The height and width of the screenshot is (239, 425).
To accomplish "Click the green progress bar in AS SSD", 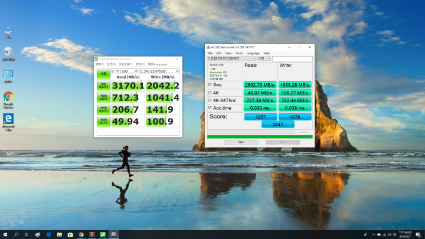I will tap(260, 136).
